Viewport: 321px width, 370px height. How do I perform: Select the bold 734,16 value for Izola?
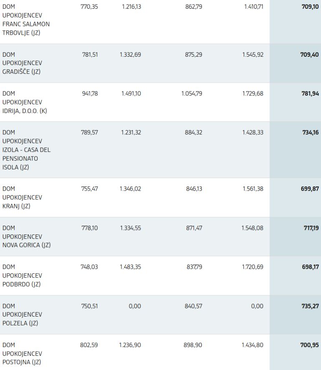tap(310, 133)
